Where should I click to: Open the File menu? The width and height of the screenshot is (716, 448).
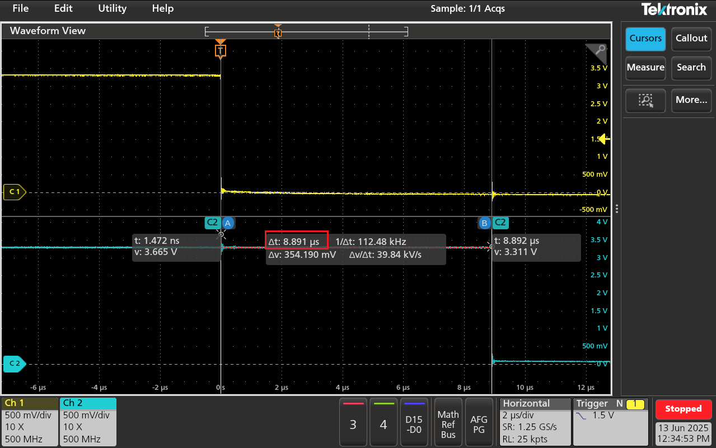click(21, 8)
